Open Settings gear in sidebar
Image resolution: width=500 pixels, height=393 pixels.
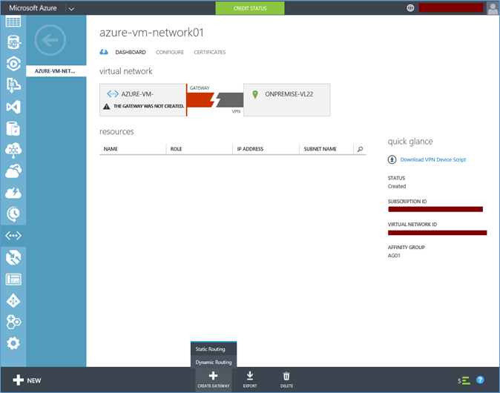13,343
